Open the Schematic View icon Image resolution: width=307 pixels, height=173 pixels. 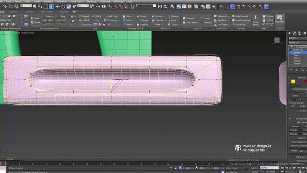pos(189,6)
